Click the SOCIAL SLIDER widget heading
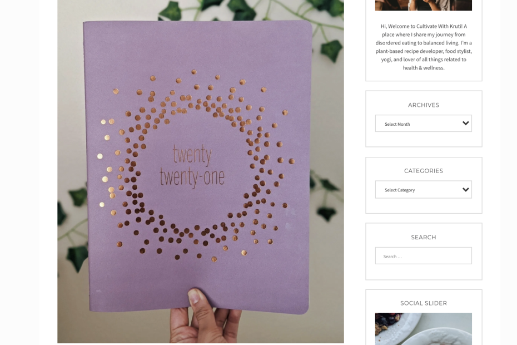517x345 pixels. tap(424, 303)
